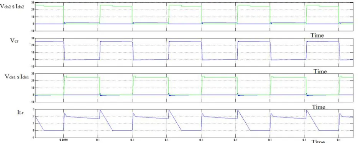Click 'Time' label under the Vds2 plot
The height and width of the screenshot is (143, 358).
coord(317,35)
